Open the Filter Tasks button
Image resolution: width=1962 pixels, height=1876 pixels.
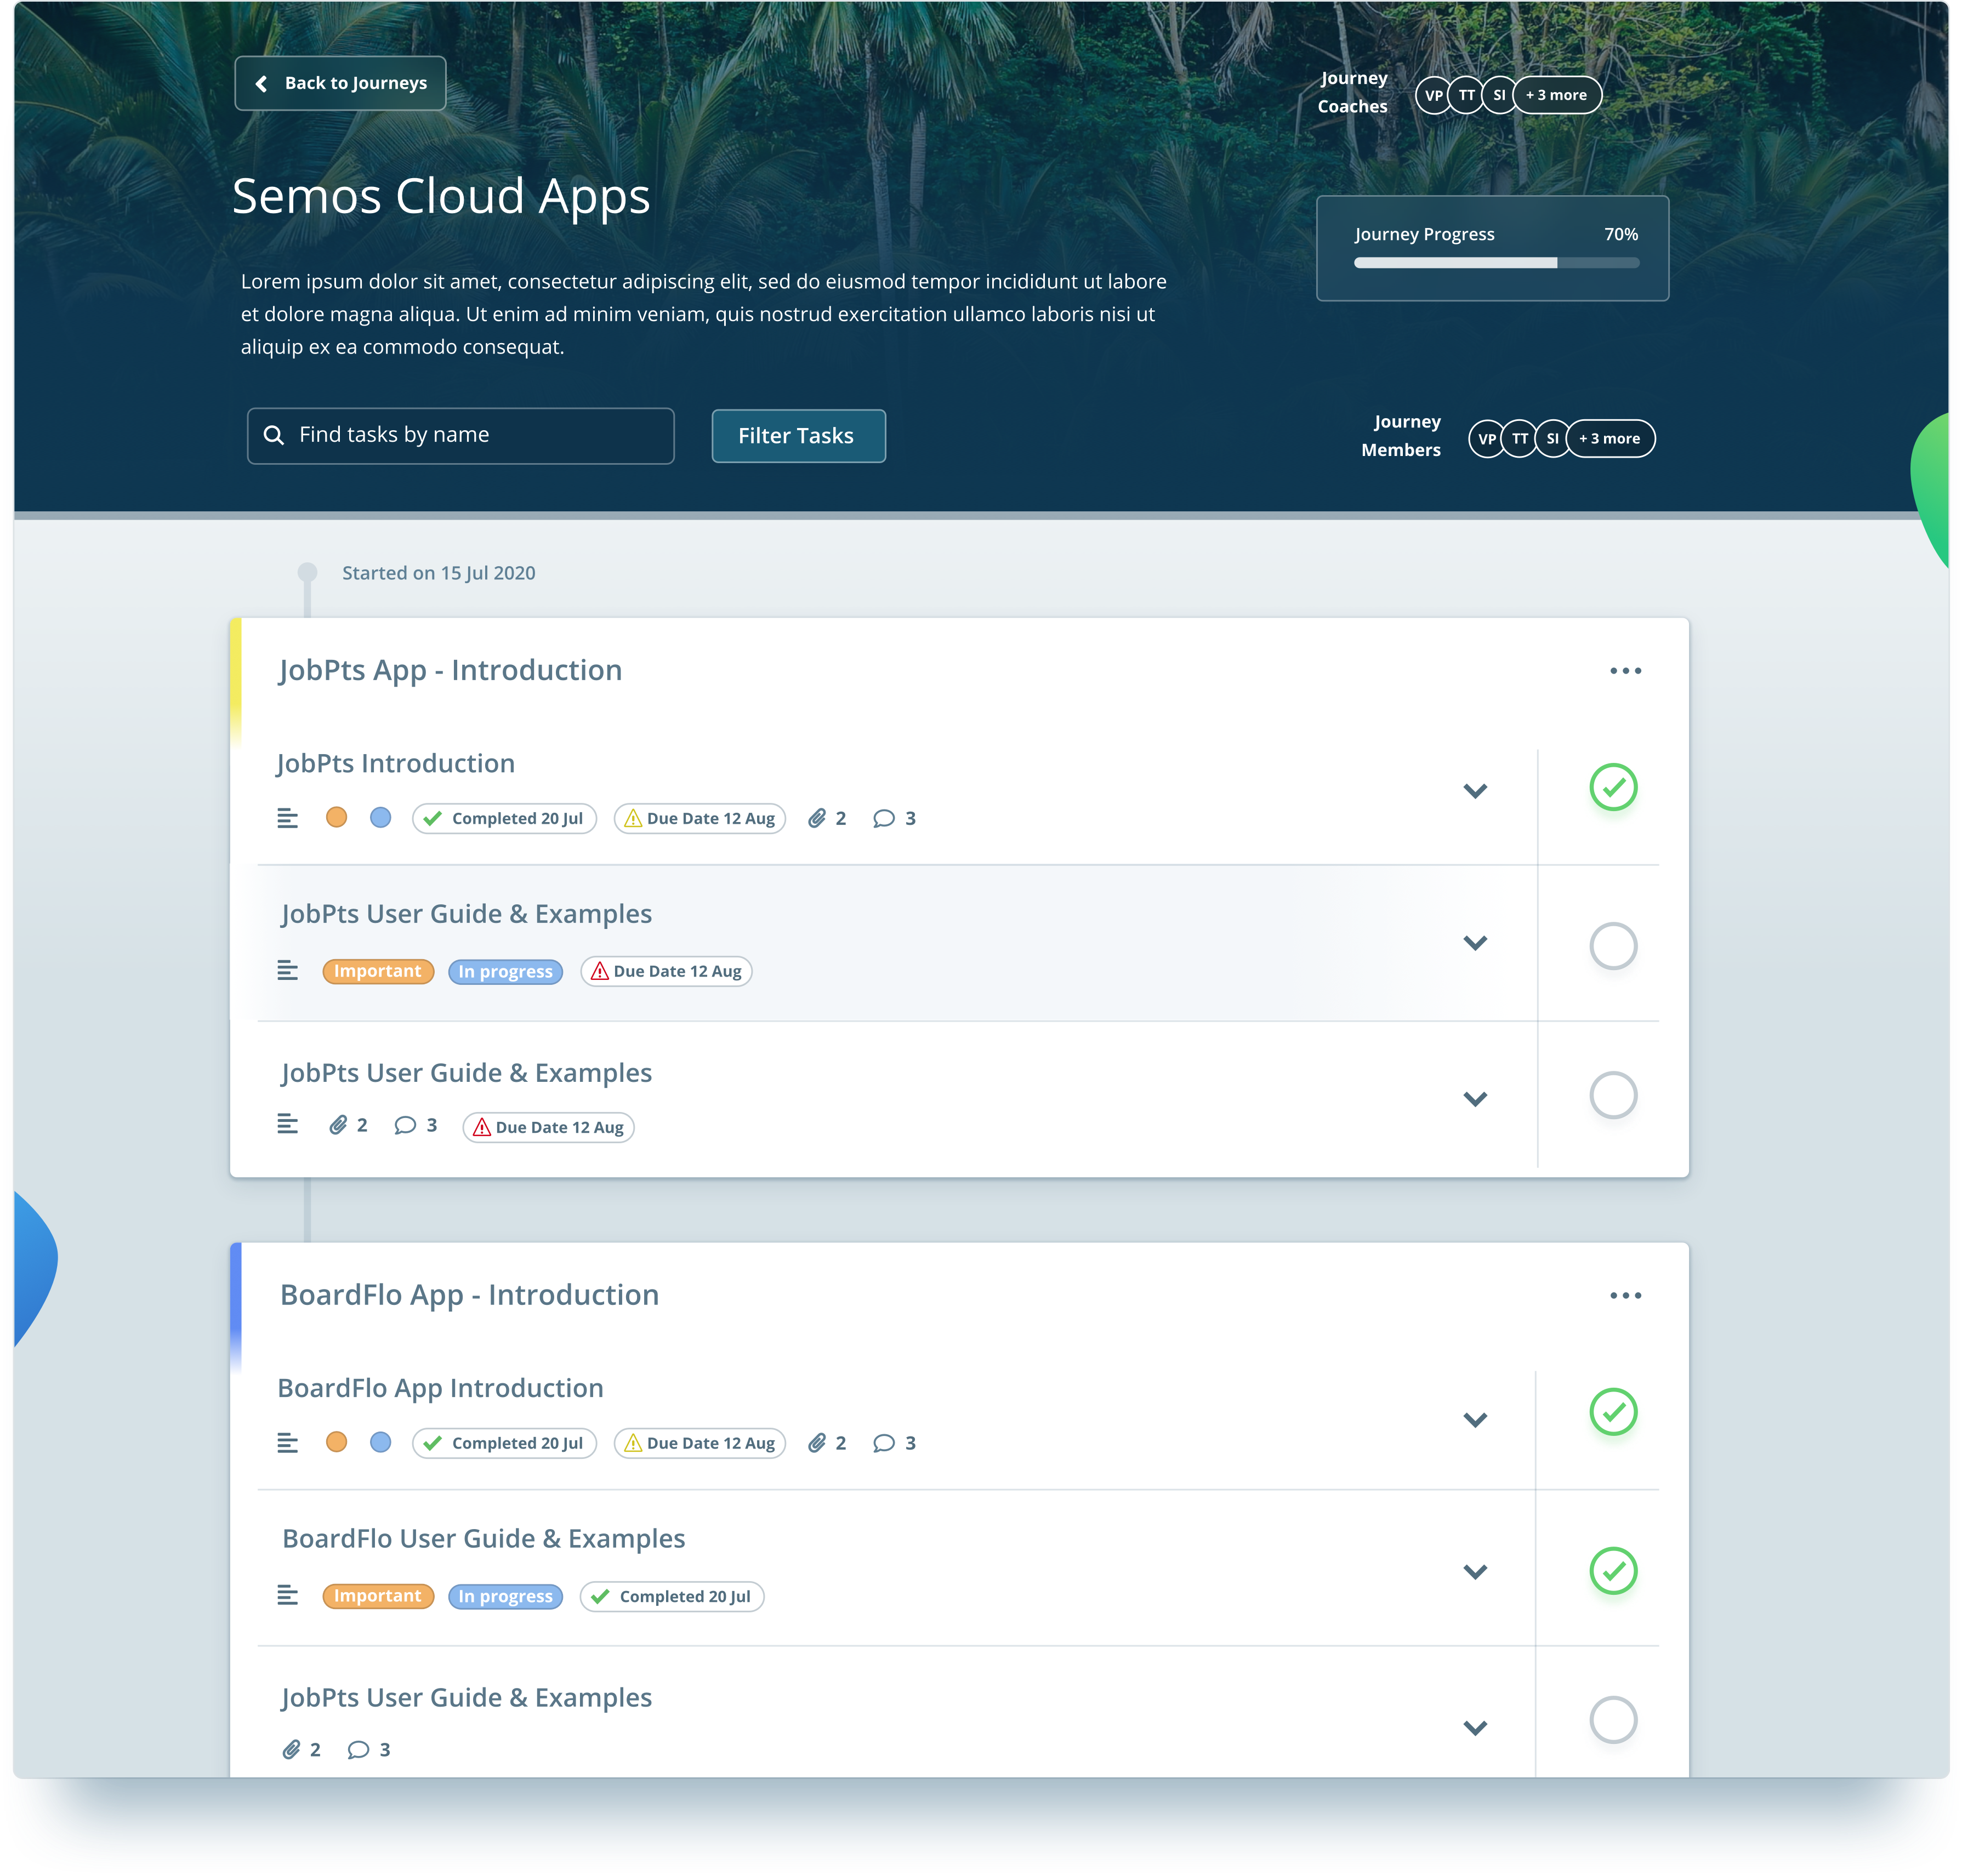click(x=798, y=436)
